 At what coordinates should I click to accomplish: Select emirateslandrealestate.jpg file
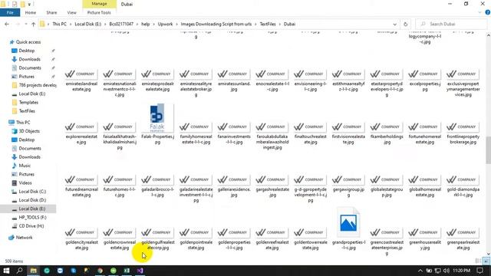click(x=81, y=80)
